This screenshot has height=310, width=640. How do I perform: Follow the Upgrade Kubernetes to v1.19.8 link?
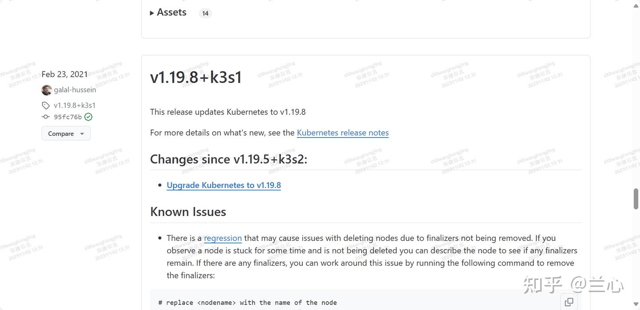pos(224,185)
